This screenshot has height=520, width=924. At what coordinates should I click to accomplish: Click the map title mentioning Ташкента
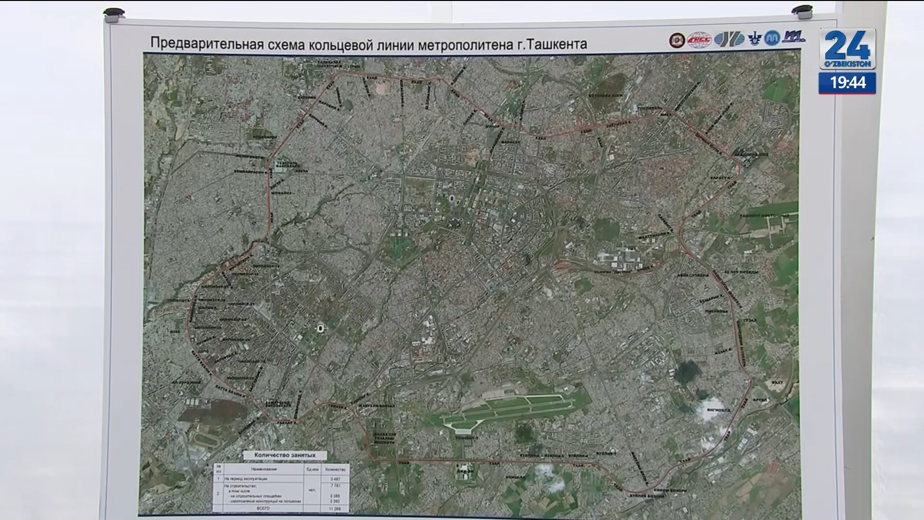click(x=369, y=44)
